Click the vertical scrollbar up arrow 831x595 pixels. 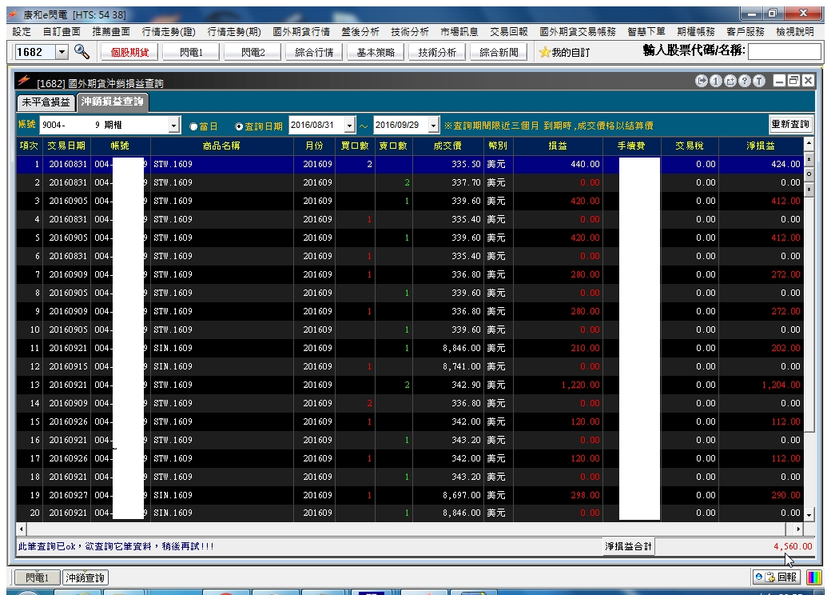pos(809,143)
